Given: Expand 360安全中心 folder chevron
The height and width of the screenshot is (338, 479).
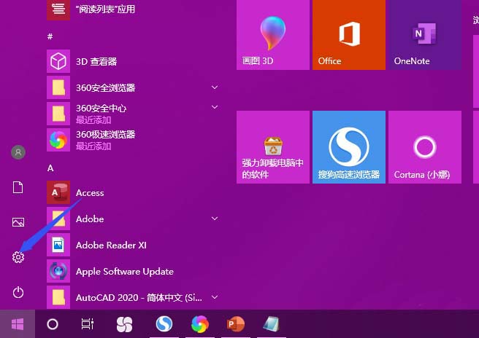Looking at the screenshot, I should (215, 107).
